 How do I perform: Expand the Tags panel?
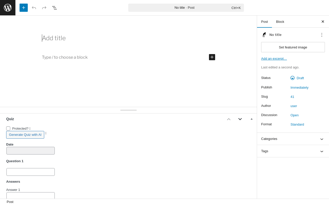point(293,151)
